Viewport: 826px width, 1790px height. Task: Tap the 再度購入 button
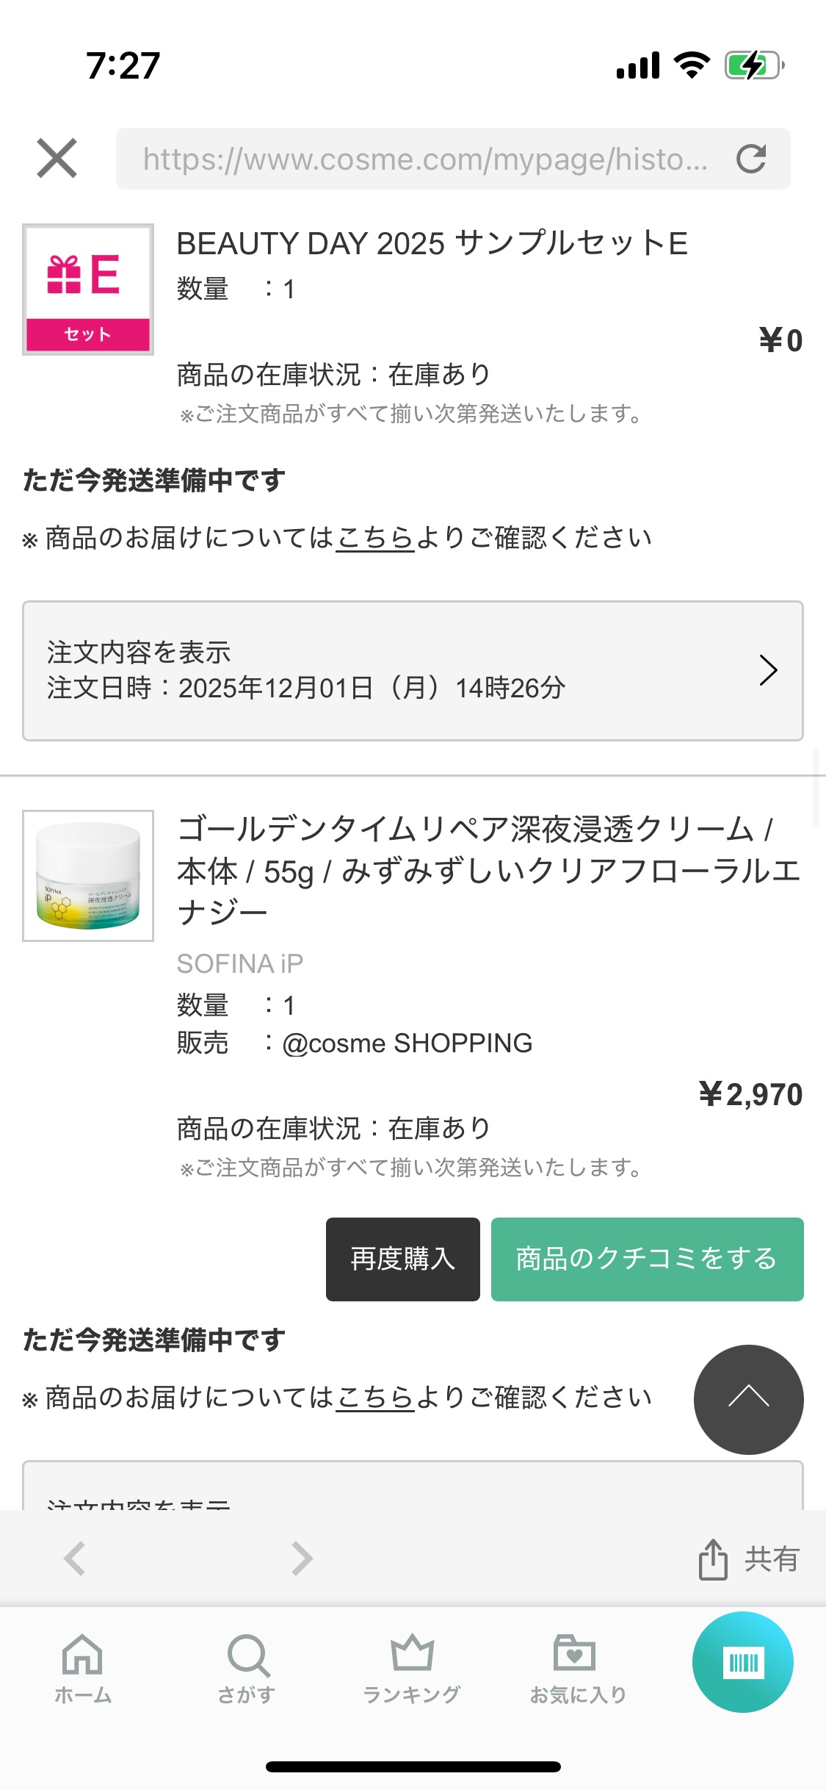(402, 1259)
